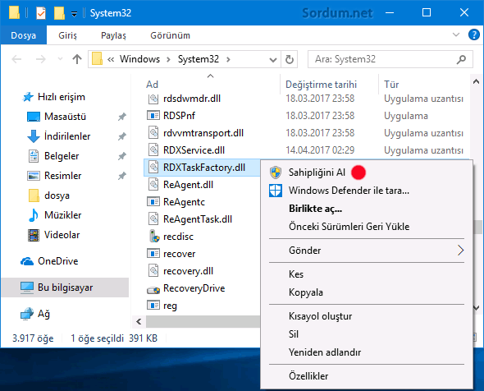Select OneDrive in the navigation pane

(49, 261)
